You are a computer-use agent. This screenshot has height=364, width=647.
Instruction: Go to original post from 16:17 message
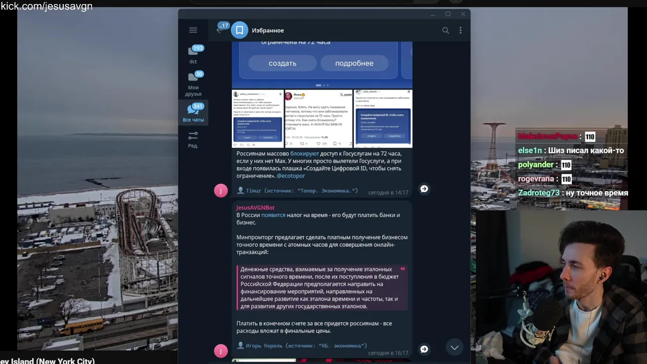(424, 349)
